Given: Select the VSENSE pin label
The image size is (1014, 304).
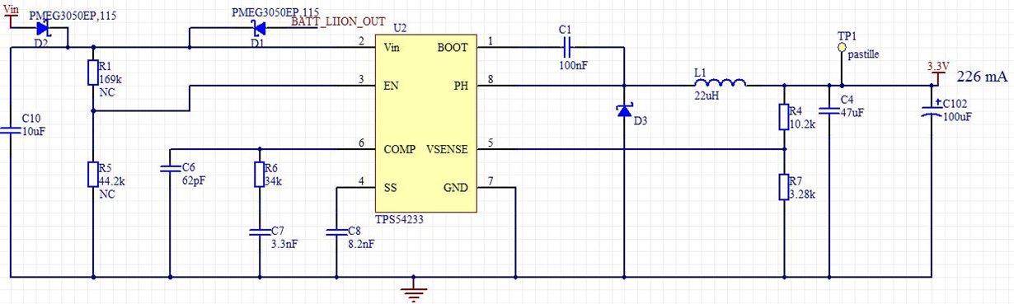Looking at the screenshot, I should 447,150.
